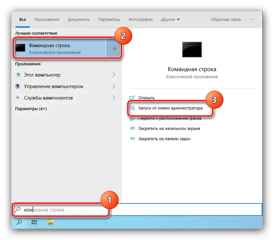274x240 pixels.
Task: Click the Command Prompt icon in best match
Action: 20,48
